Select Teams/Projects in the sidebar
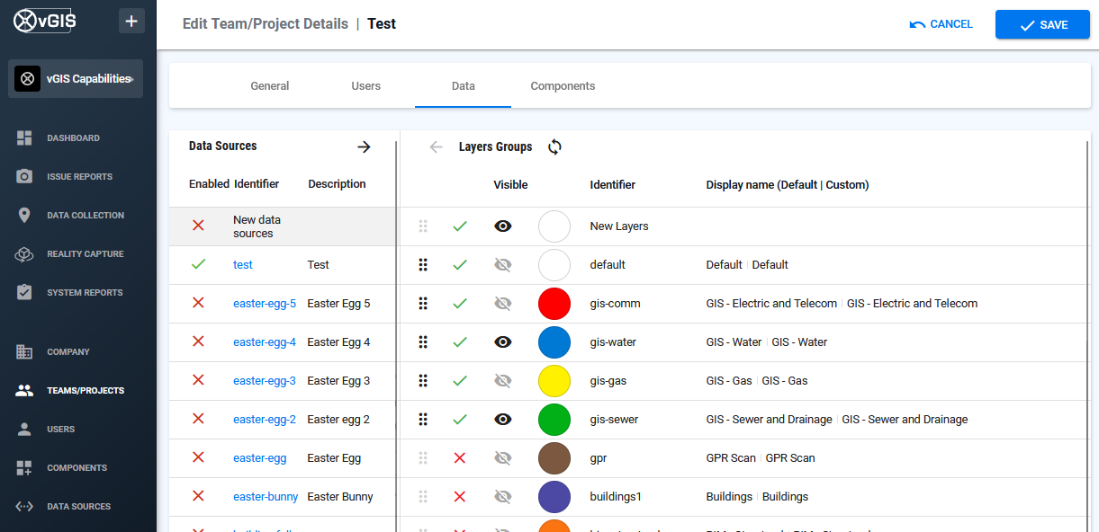Screen dimensions: 1099x532 pyautogui.click(x=86, y=391)
